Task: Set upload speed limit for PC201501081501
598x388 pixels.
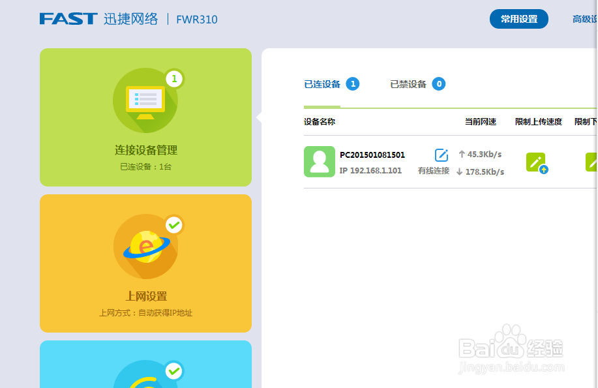Action: (537, 163)
